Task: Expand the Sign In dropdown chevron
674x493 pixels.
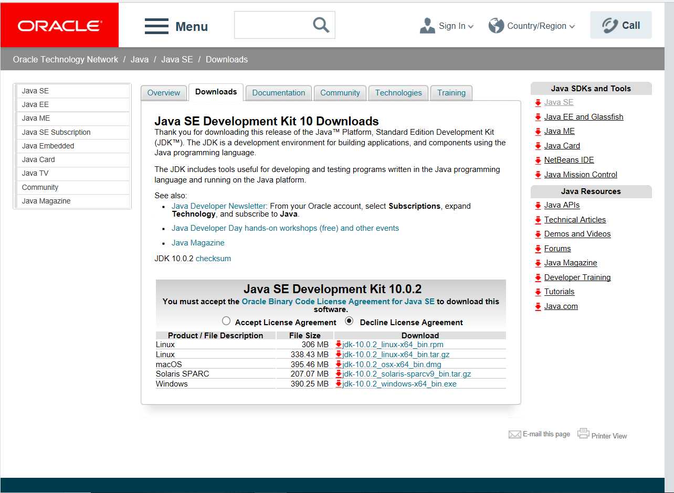Action: [x=471, y=27]
